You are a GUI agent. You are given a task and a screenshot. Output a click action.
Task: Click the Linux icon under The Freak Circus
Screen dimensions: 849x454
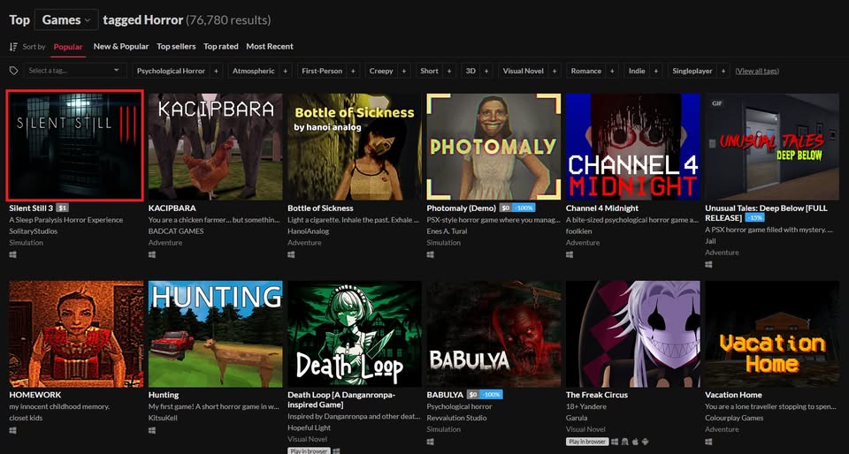click(625, 442)
